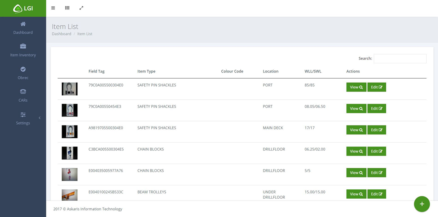This screenshot has height=217, width=438.
Task: Open thumbnail of chain block C3BCA005500304E5
Action: 70,153
